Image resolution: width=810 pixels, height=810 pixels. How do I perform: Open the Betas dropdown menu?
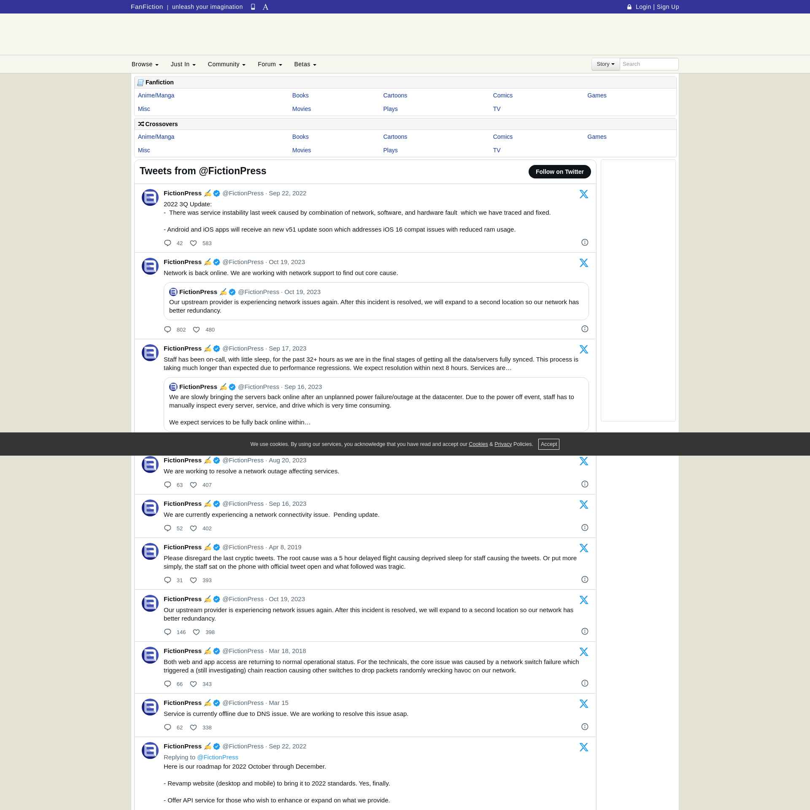(305, 64)
